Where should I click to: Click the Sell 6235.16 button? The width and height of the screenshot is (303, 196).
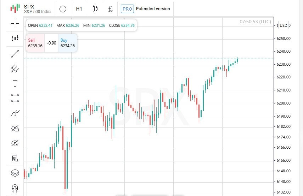pos(35,43)
